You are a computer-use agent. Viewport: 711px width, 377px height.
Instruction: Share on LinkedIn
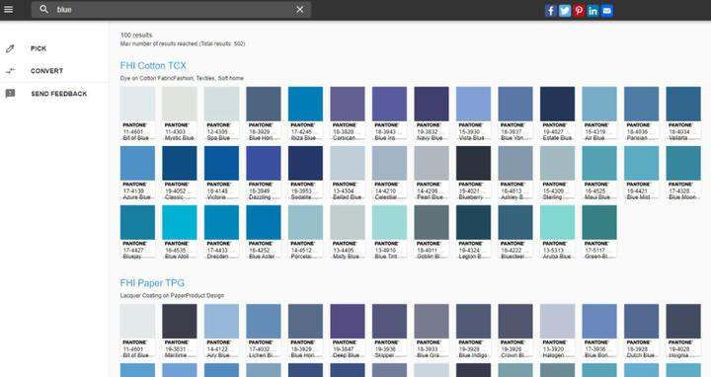click(592, 11)
